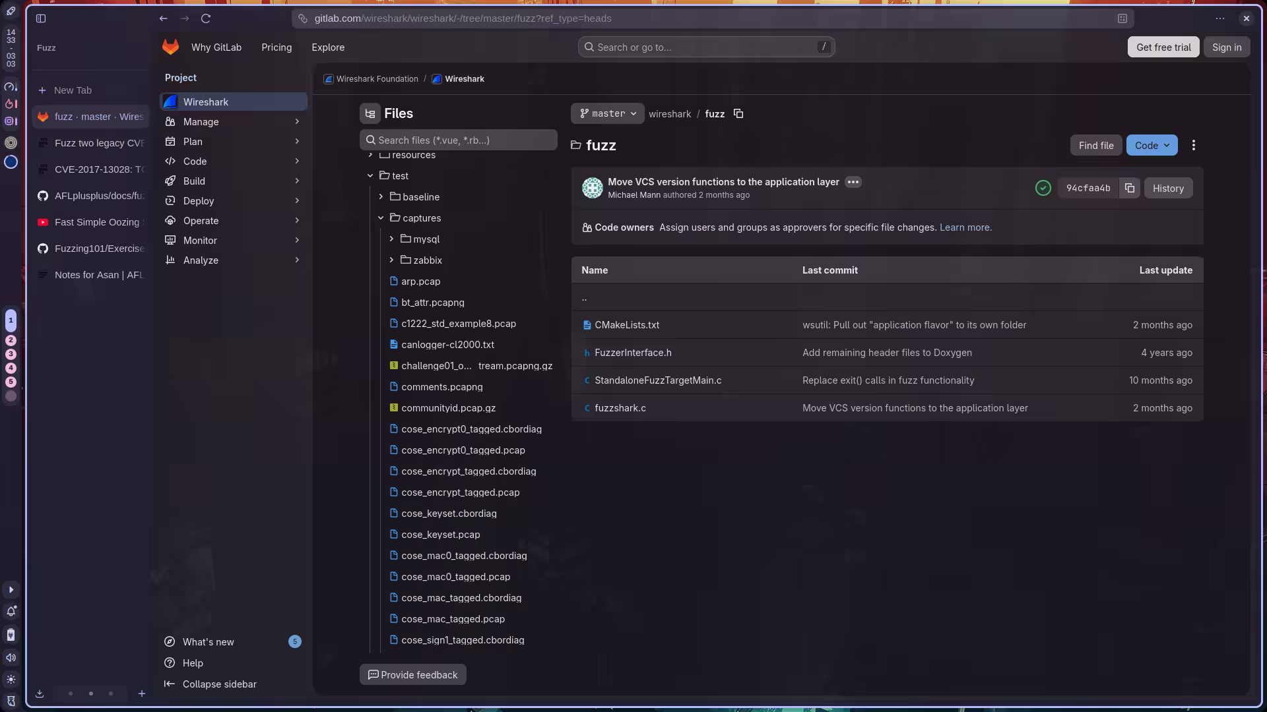Expand the mysql folder in tree
The height and width of the screenshot is (712, 1267).
coord(391,239)
